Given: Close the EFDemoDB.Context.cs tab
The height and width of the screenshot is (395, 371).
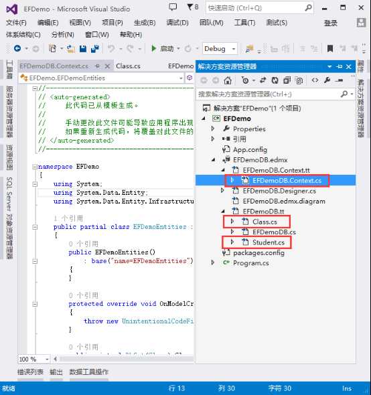Looking at the screenshot, I should pyautogui.click(x=107, y=66).
